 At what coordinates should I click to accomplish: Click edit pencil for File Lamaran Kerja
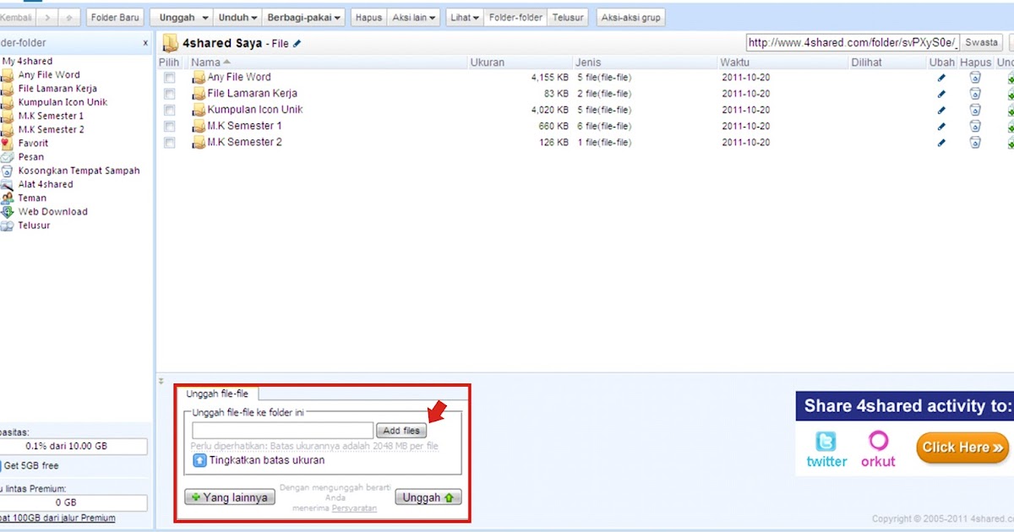coord(941,94)
